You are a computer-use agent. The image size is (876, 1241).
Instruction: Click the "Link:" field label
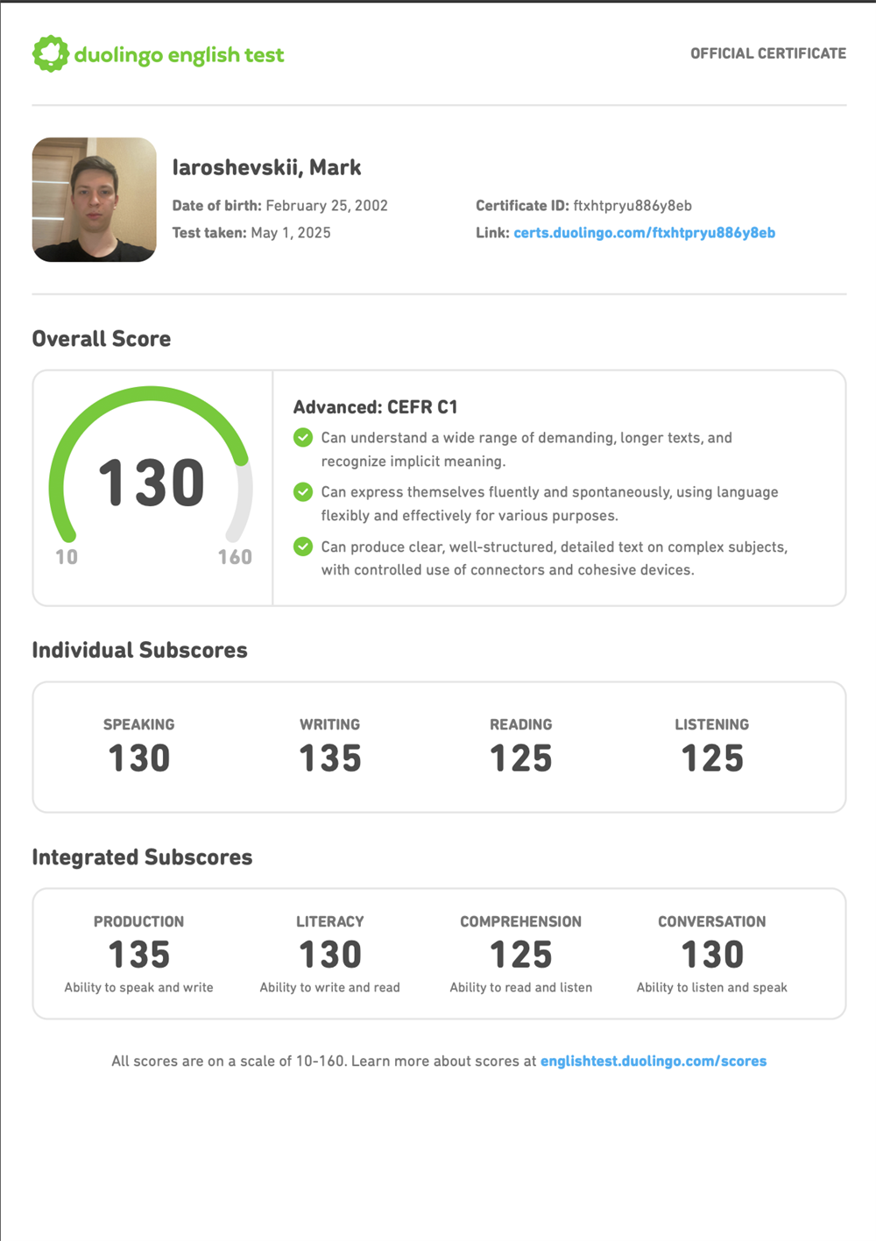click(x=492, y=233)
